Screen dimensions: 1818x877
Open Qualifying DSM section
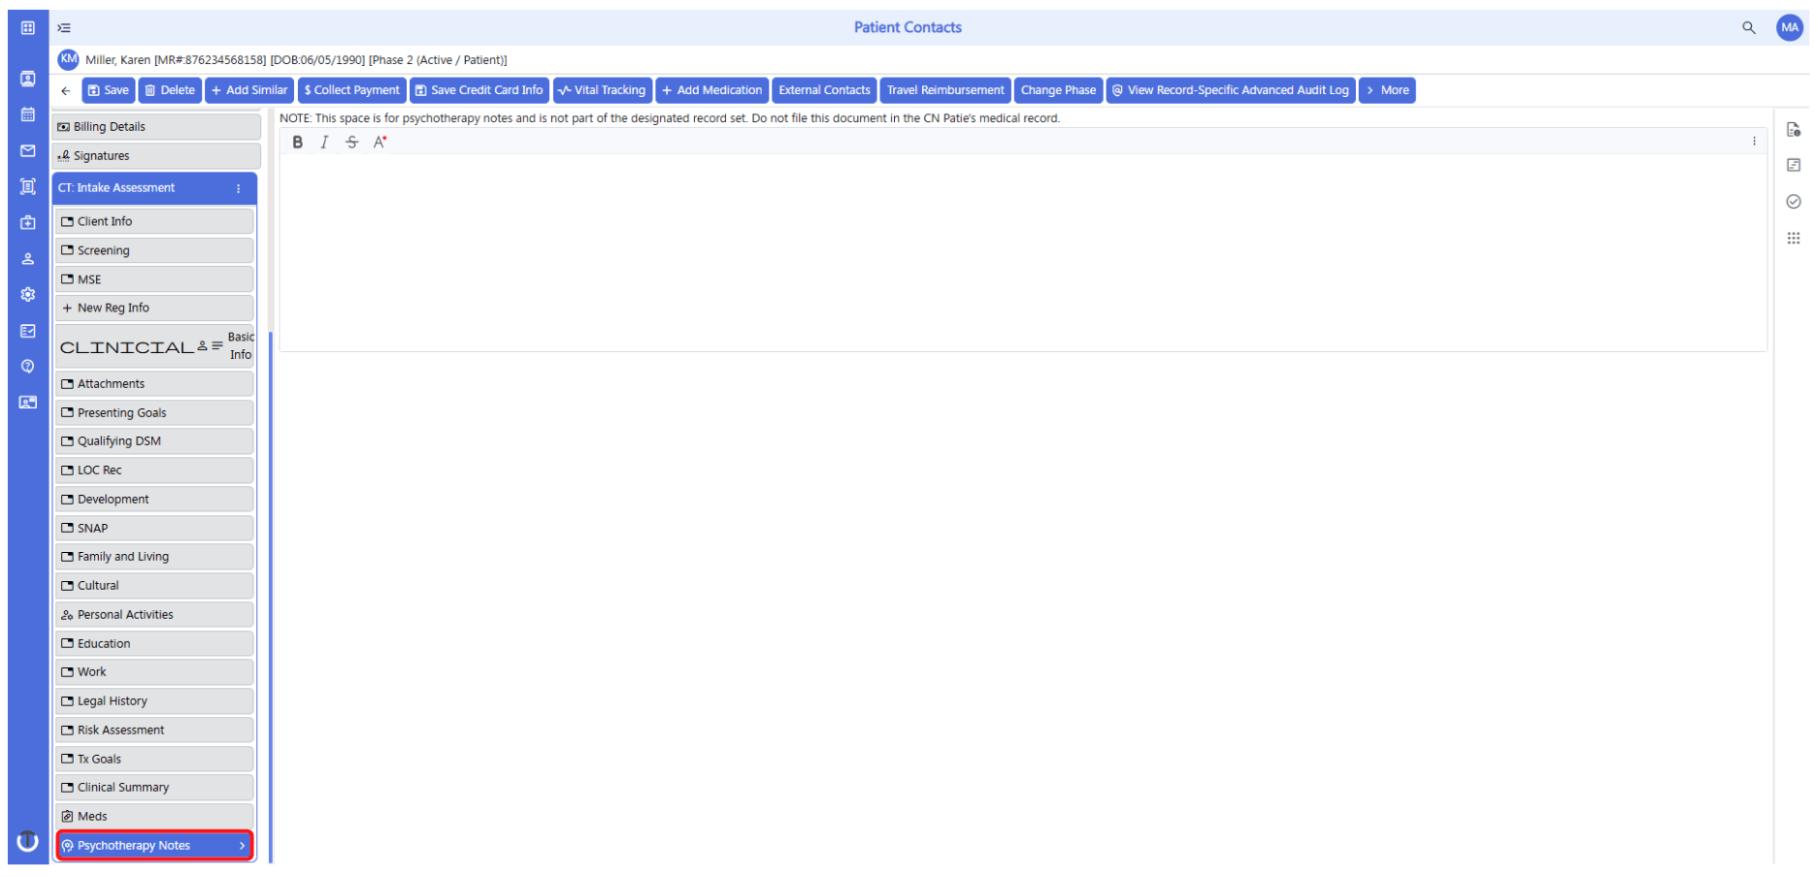(x=154, y=441)
